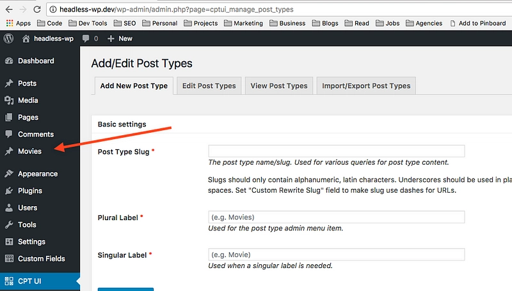
Task: Focus the Plural Label text field
Action: tap(336, 217)
